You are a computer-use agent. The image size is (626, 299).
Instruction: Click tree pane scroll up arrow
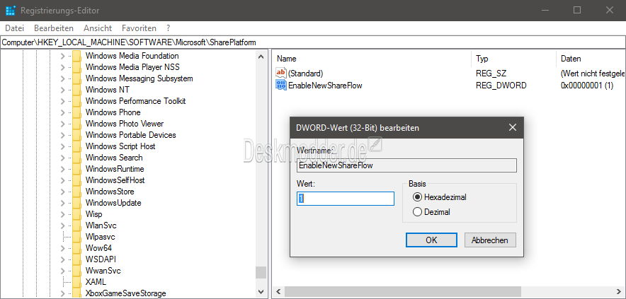pyautogui.click(x=261, y=57)
